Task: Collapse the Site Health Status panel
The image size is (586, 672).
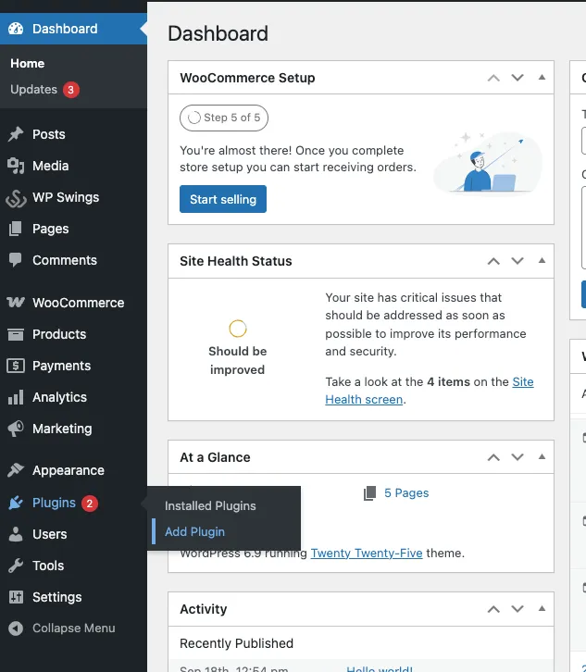Action: click(x=542, y=261)
